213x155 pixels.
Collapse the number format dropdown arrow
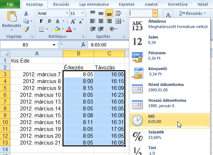tap(155, 13)
